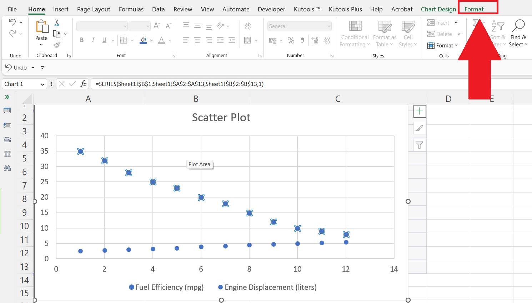Apply the Percent Style icon
The height and width of the screenshot is (303, 532).
click(x=291, y=40)
